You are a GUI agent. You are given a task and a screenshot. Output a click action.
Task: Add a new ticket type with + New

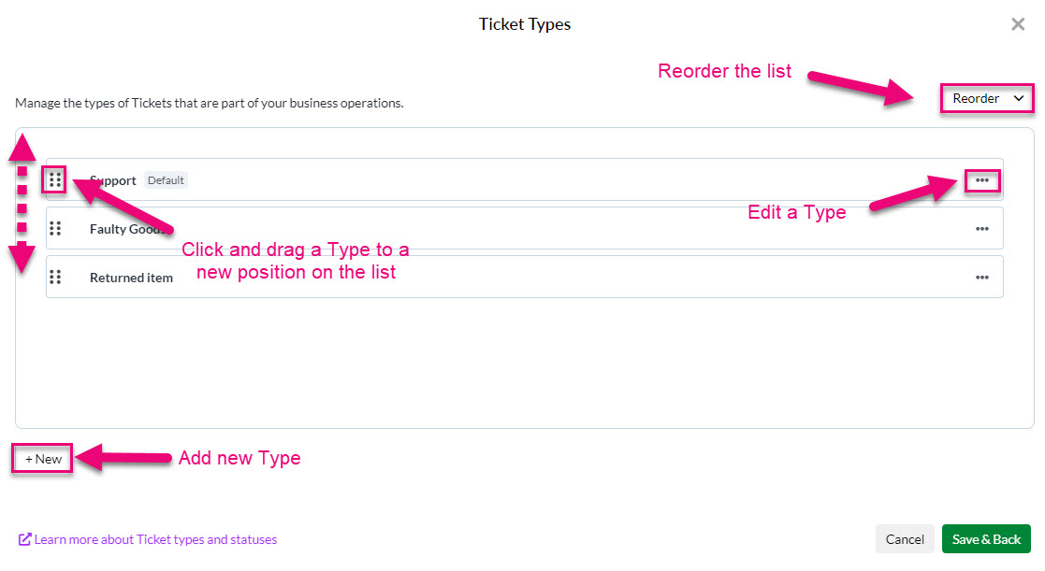43,459
